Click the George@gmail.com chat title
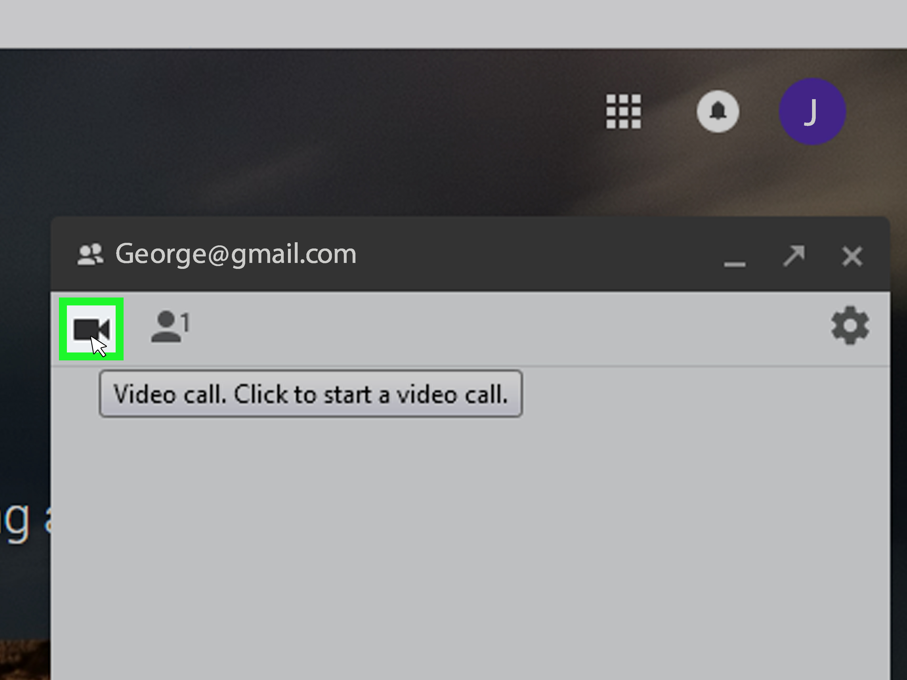Image resolution: width=907 pixels, height=680 pixels. [x=236, y=254]
